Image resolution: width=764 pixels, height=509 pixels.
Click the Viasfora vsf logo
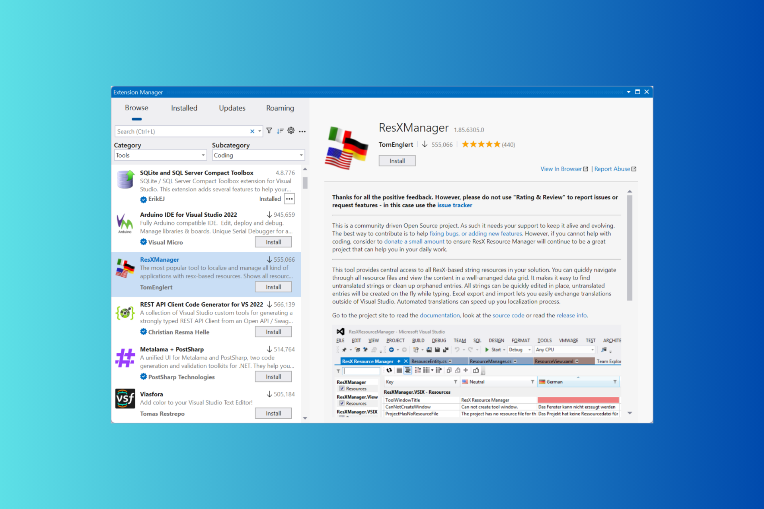125,398
